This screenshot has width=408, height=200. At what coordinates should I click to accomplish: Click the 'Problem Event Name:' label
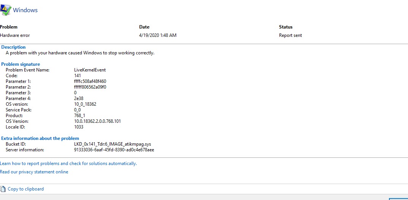coord(28,70)
